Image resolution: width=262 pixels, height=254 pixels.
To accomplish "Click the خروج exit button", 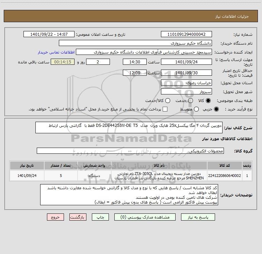I will 55,217.
